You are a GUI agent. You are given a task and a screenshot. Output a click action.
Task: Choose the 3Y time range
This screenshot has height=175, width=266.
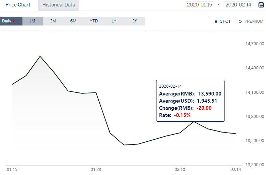tap(134, 21)
